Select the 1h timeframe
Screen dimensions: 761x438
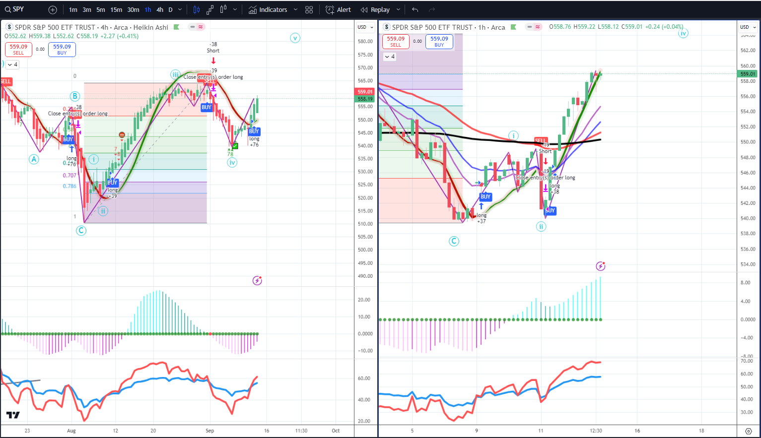[x=148, y=9]
